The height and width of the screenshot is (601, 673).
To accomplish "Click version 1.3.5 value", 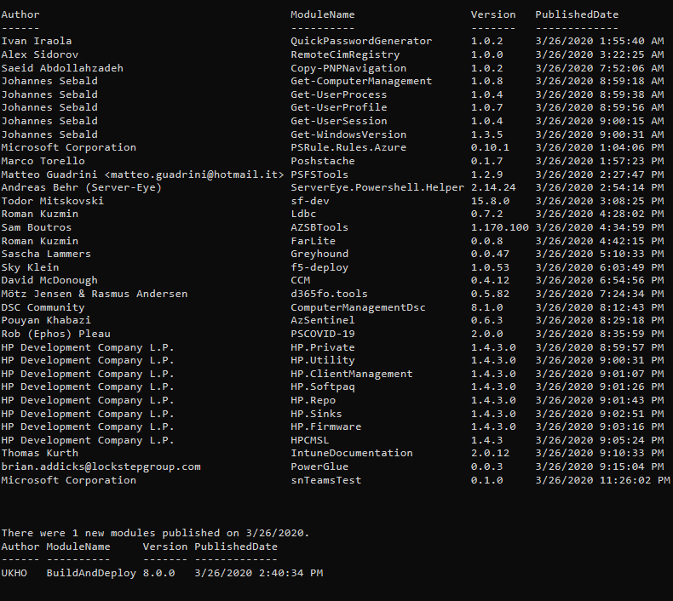I will click(x=486, y=135).
